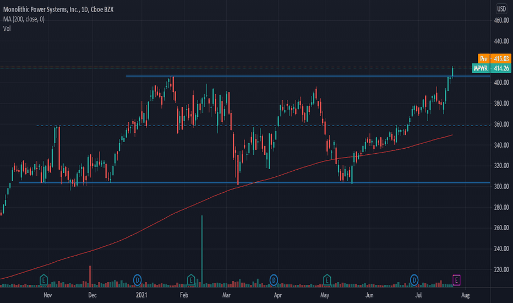Select the MA (200, close, 0) indicator label
This screenshot has height=303, width=513.
pyautogui.click(x=24, y=19)
